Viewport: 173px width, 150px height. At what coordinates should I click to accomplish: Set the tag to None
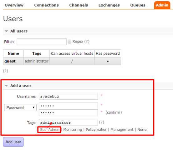tap(142, 130)
